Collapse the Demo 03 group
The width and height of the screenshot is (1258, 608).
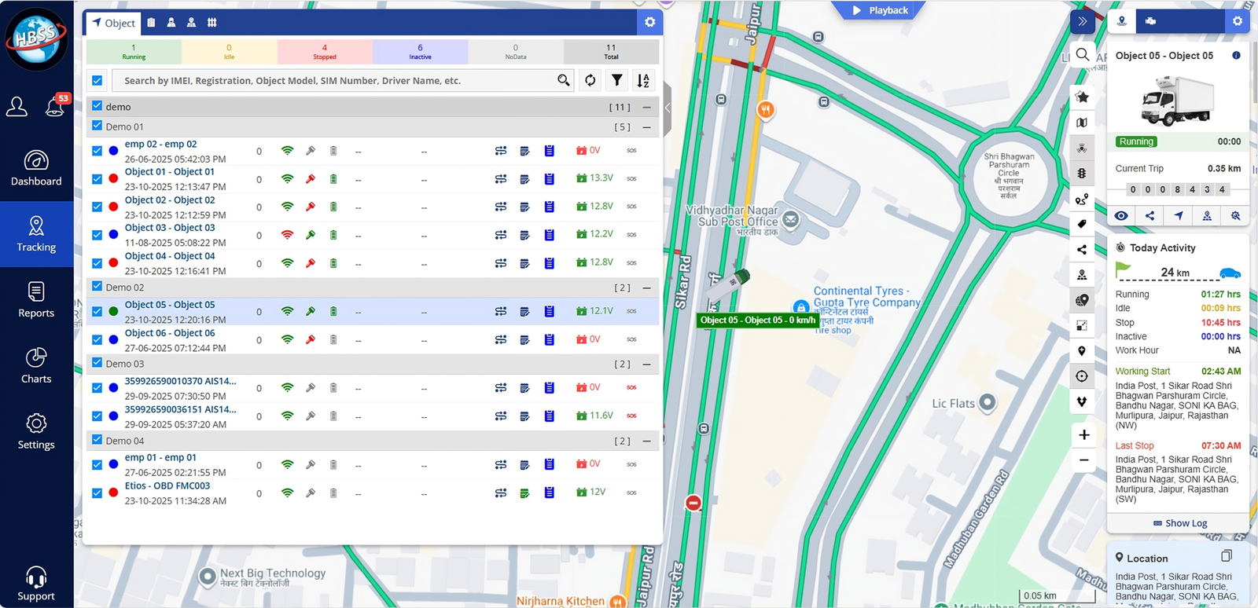646,364
